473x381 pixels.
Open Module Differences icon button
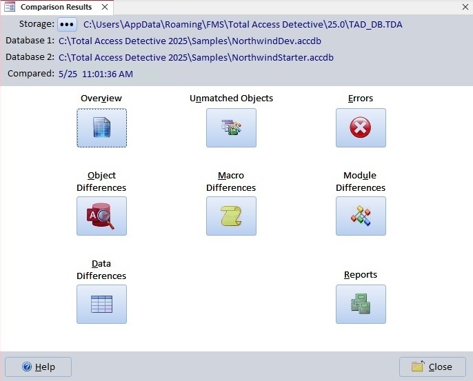pyautogui.click(x=361, y=216)
